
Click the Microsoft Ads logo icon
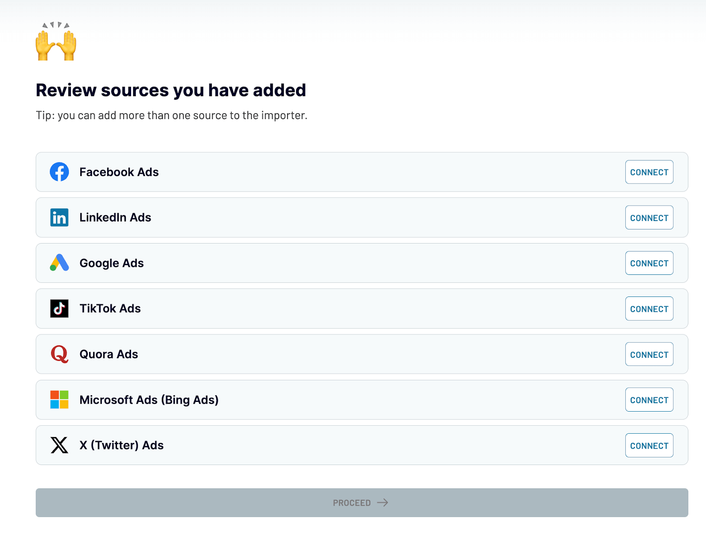click(x=59, y=400)
